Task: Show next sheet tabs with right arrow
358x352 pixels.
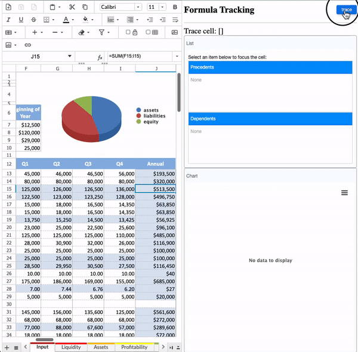Action: coord(163,347)
